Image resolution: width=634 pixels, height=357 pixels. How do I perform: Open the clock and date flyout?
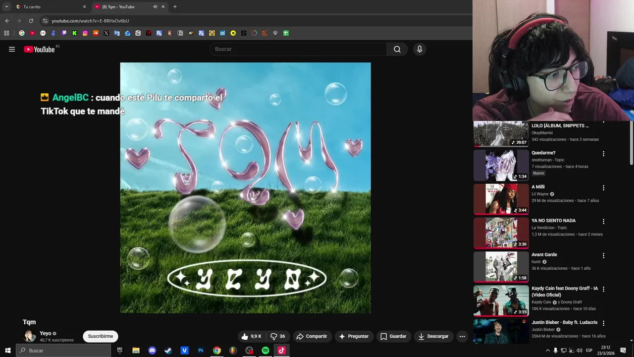click(606, 351)
